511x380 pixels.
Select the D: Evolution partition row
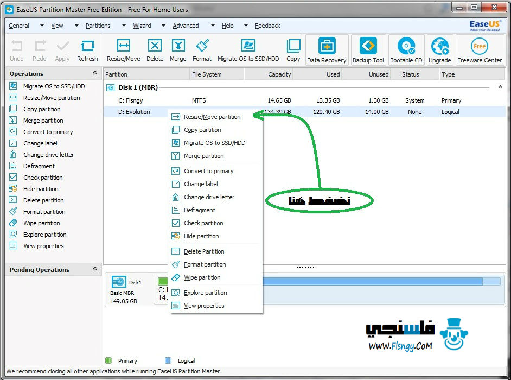pyautogui.click(x=304, y=112)
